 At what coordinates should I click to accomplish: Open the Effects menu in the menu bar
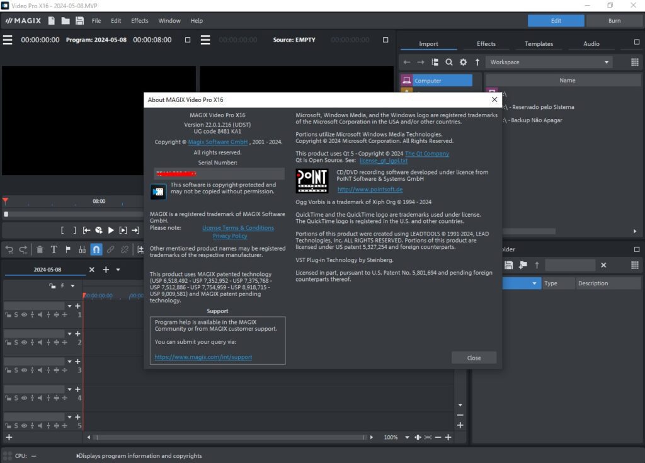[139, 20]
